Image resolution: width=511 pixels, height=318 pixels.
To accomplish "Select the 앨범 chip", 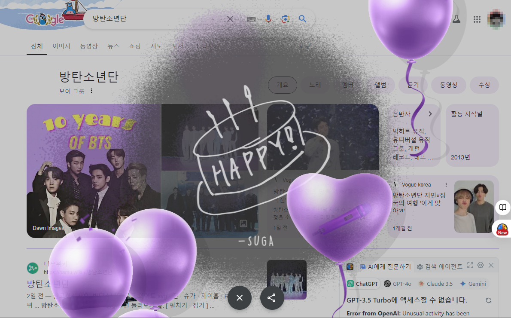I will 380,85.
